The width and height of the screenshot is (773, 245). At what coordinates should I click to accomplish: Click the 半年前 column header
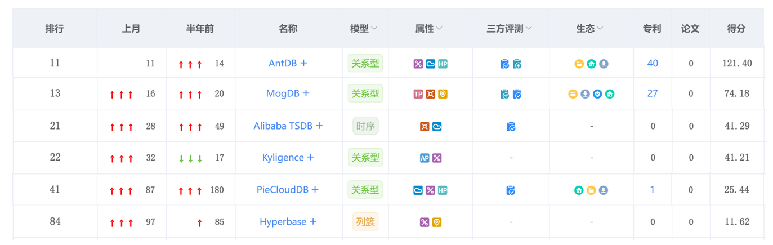200,29
